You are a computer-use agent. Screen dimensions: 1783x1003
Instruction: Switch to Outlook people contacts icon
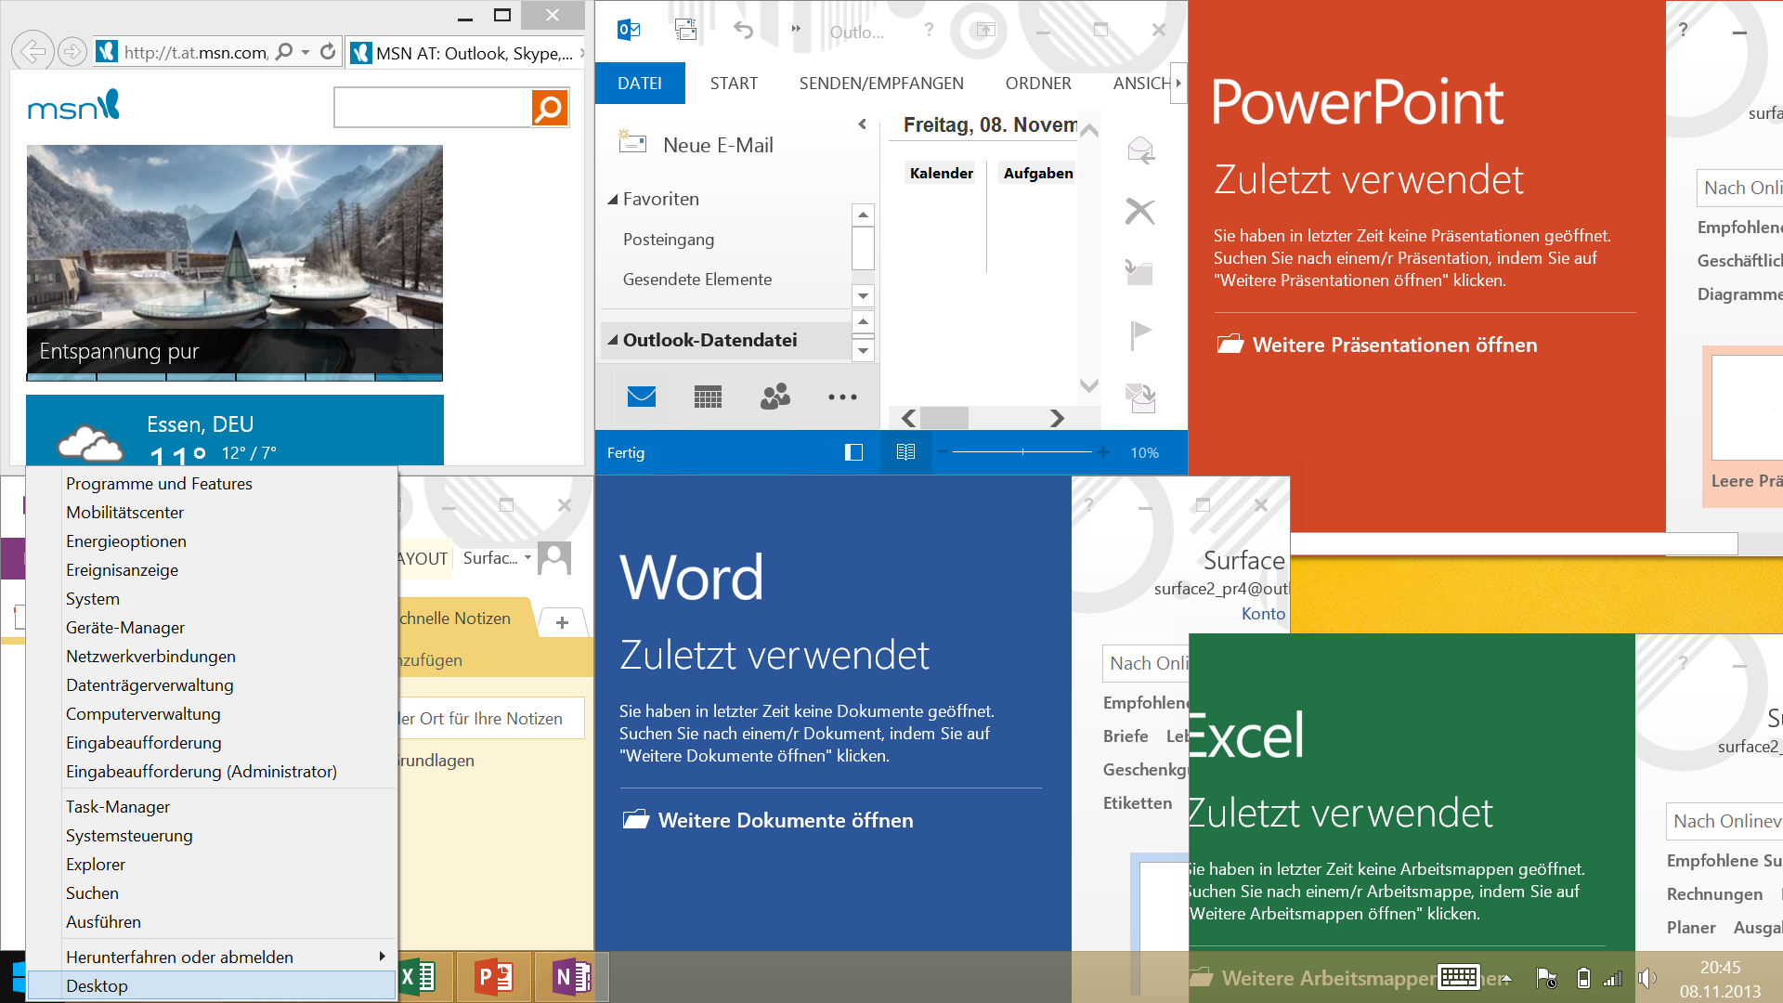774,397
